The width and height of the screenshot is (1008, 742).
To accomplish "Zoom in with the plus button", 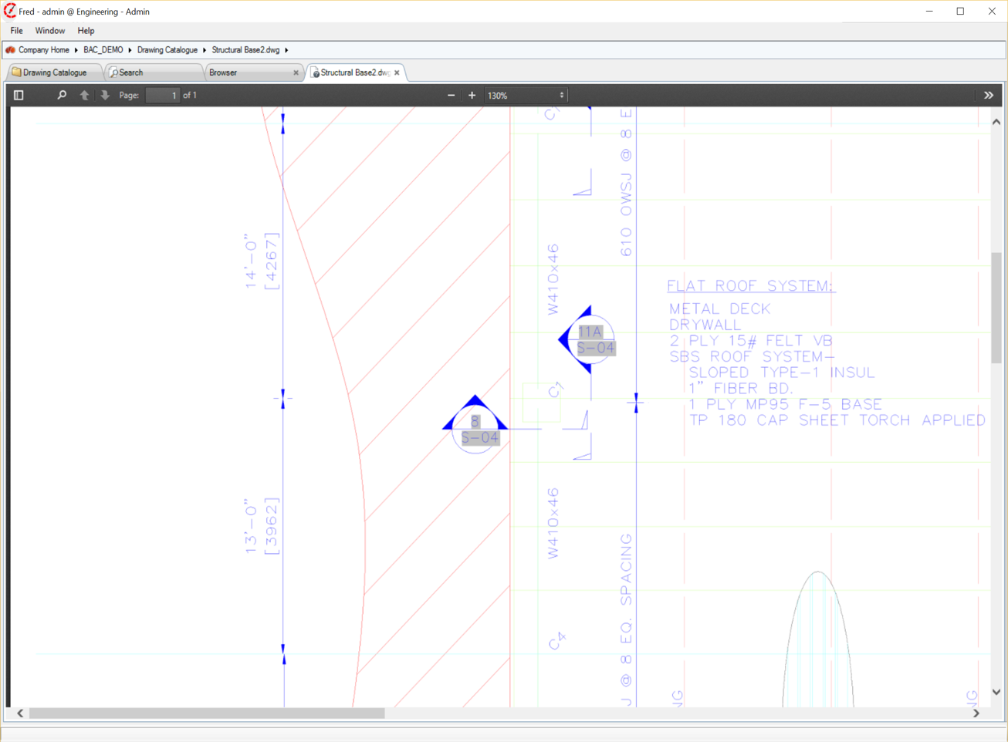I will [x=472, y=96].
